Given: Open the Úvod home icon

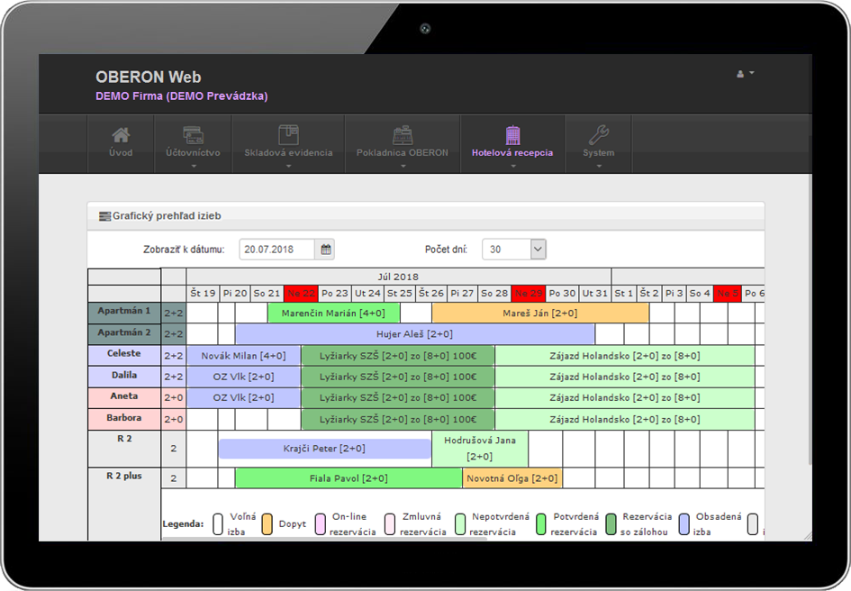Looking at the screenshot, I should (121, 135).
